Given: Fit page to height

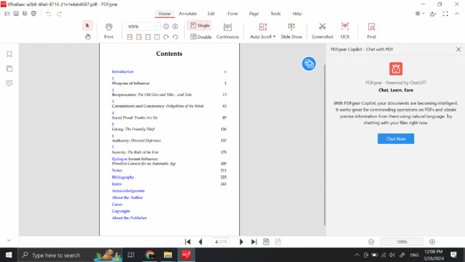Looking at the screenshot, I should tap(157, 37).
